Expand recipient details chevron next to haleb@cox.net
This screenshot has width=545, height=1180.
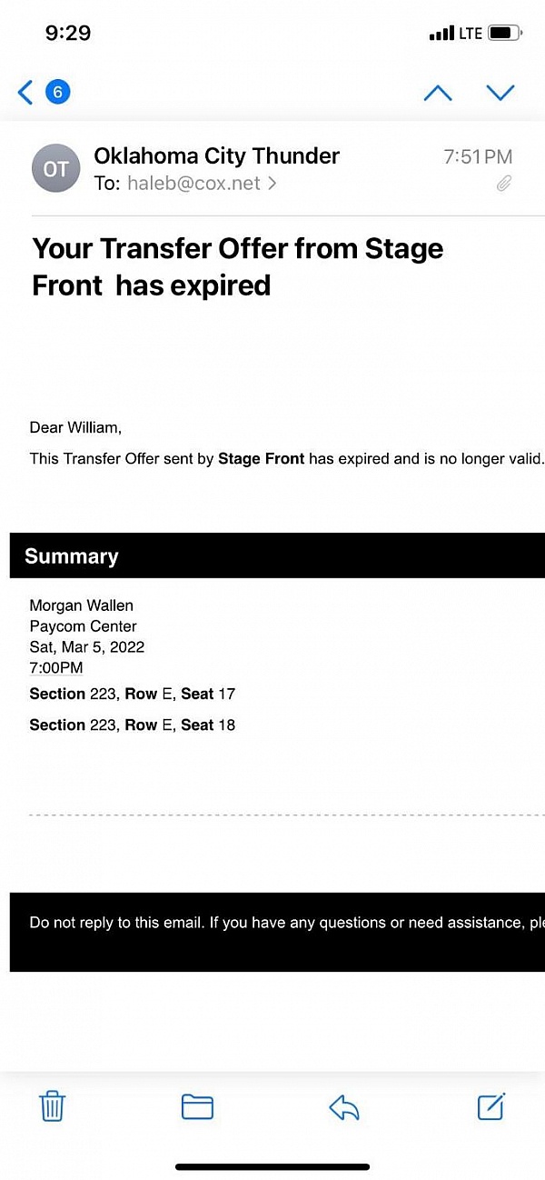point(272,184)
